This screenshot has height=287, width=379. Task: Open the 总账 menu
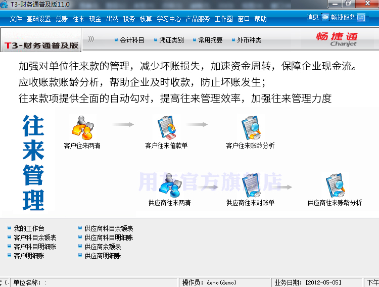(x=62, y=19)
